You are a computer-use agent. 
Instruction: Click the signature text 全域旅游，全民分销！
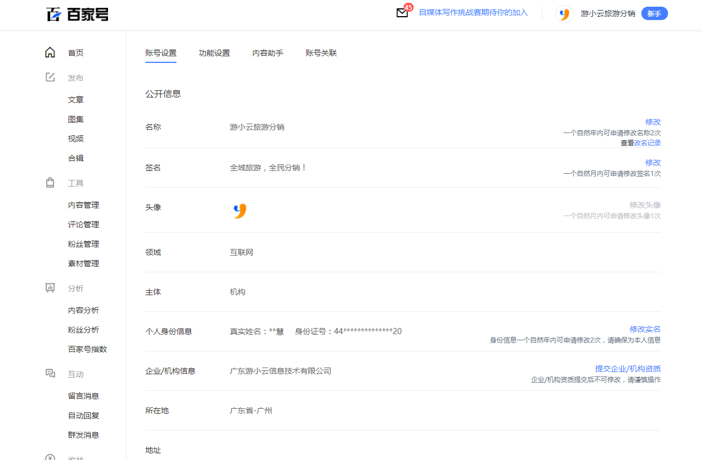pyautogui.click(x=269, y=168)
